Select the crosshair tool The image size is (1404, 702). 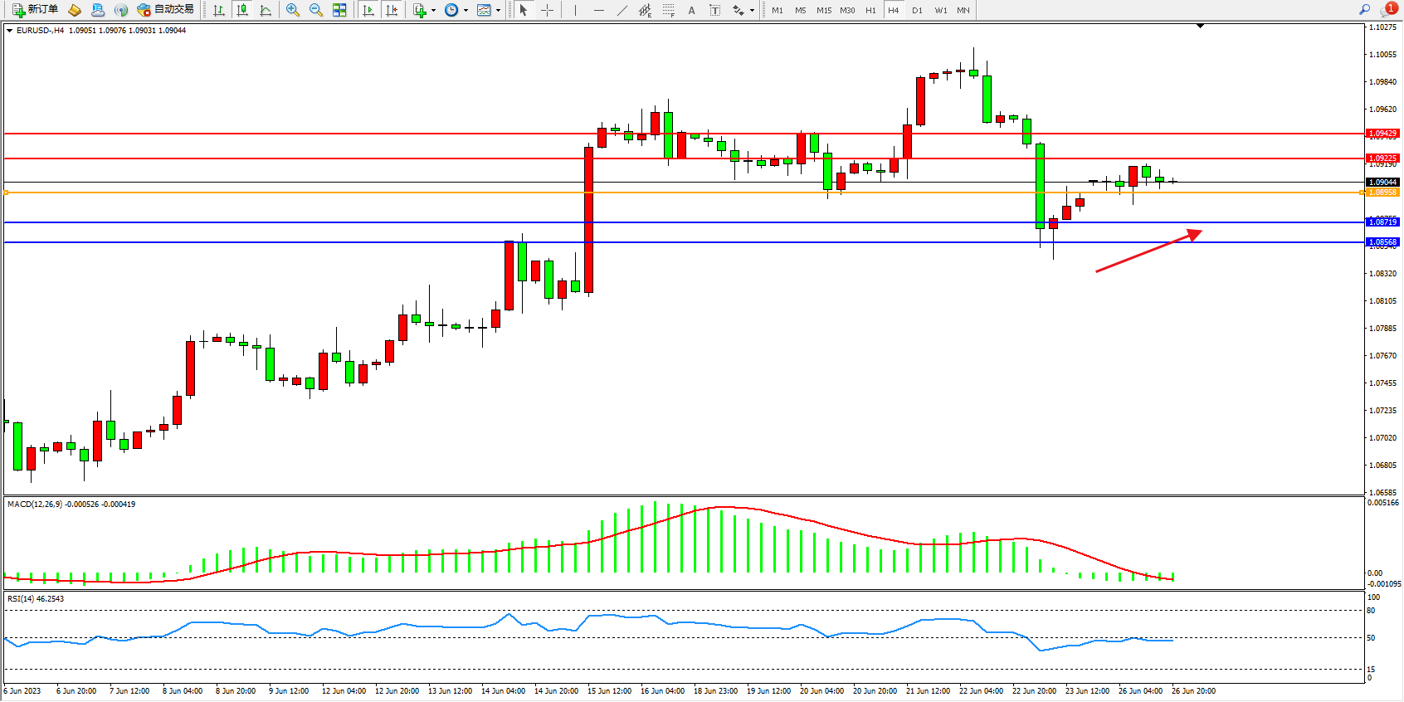548,10
